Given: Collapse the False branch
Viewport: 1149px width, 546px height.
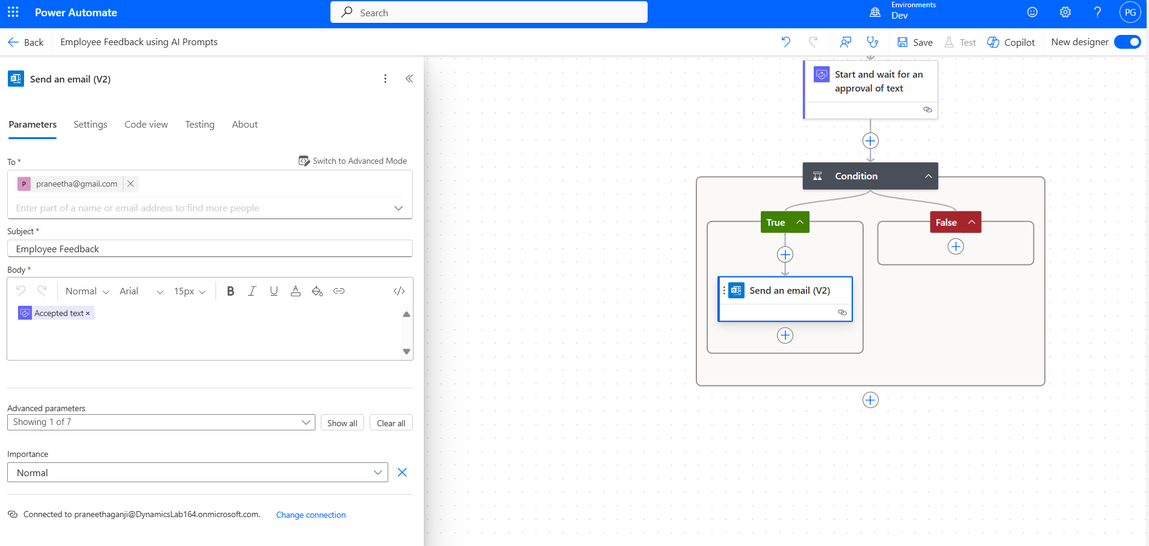Looking at the screenshot, I should [x=971, y=222].
